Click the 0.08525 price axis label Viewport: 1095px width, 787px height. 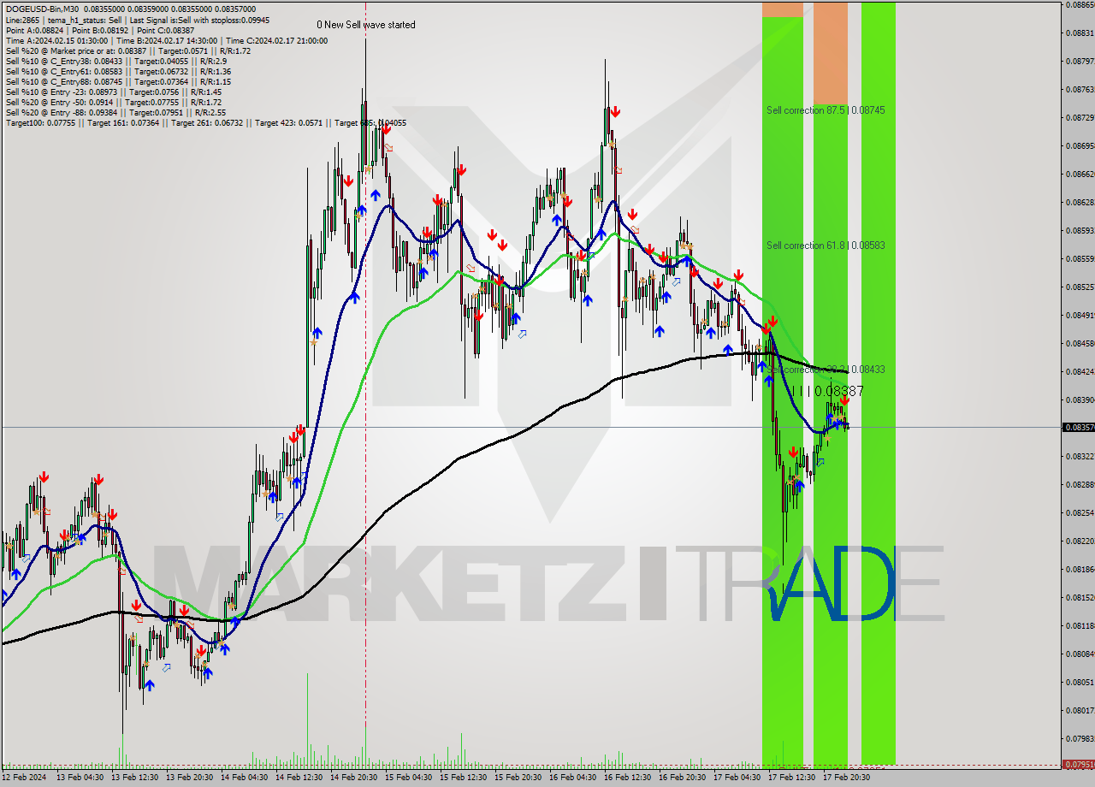click(1080, 287)
